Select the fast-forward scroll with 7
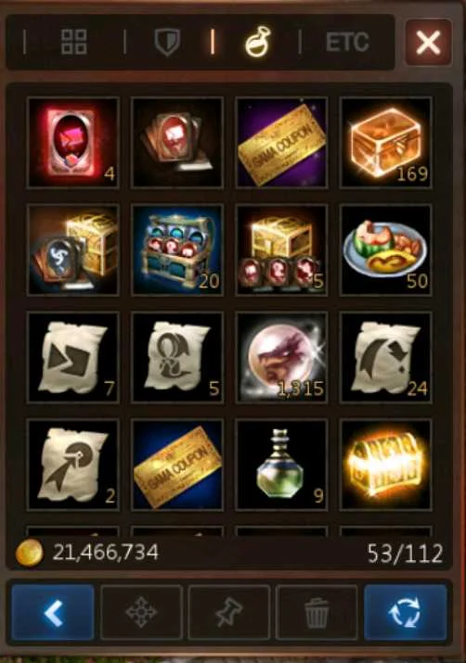This screenshot has width=466, height=663. click(x=72, y=357)
